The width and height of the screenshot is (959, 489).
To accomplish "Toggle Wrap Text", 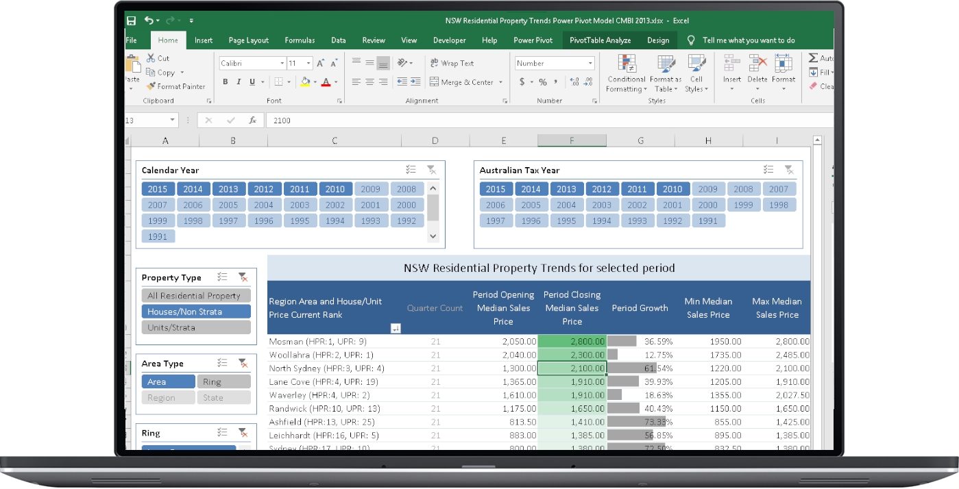I will (452, 63).
